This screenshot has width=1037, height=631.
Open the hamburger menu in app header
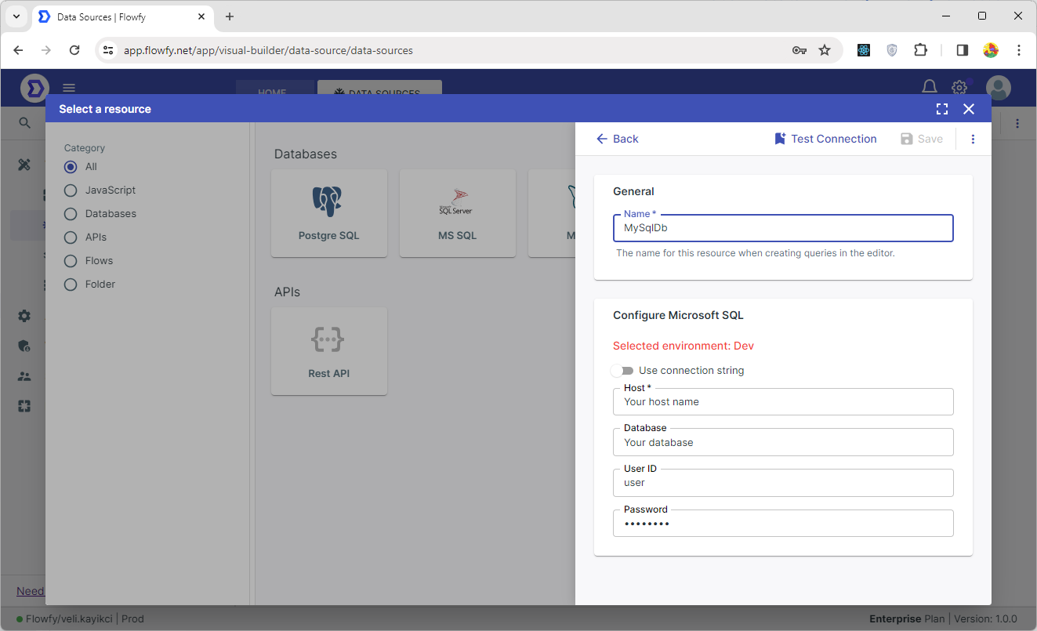pos(69,88)
